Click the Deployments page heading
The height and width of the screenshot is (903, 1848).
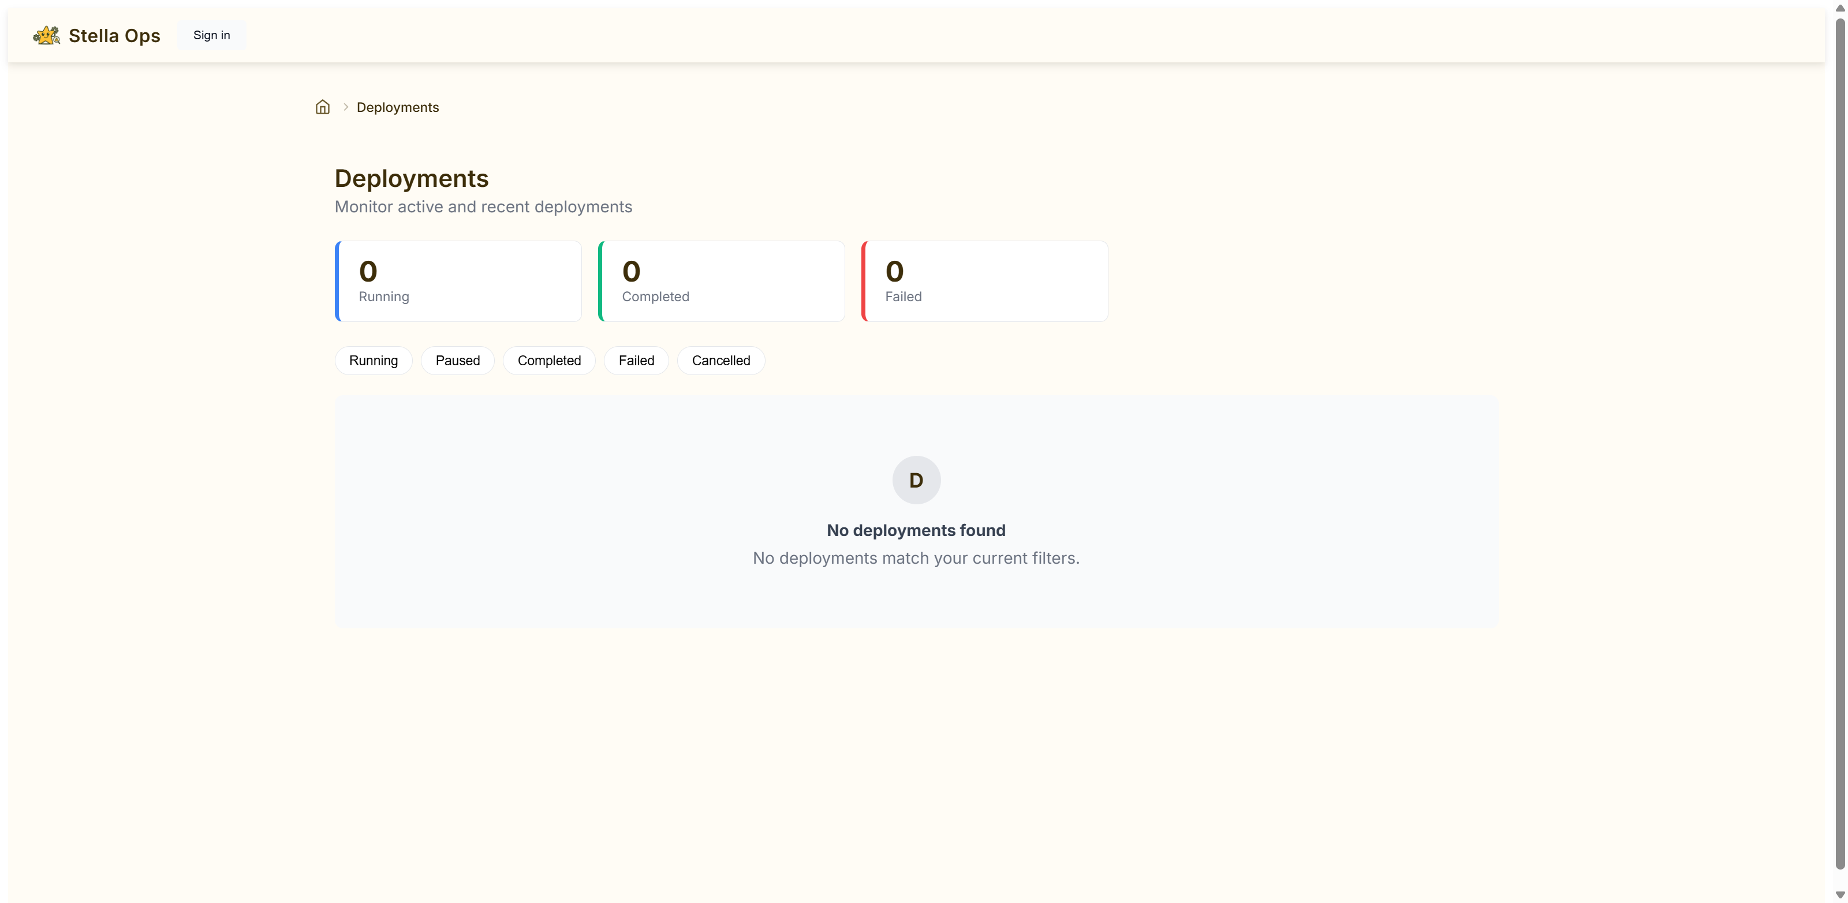(x=411, y=179)
